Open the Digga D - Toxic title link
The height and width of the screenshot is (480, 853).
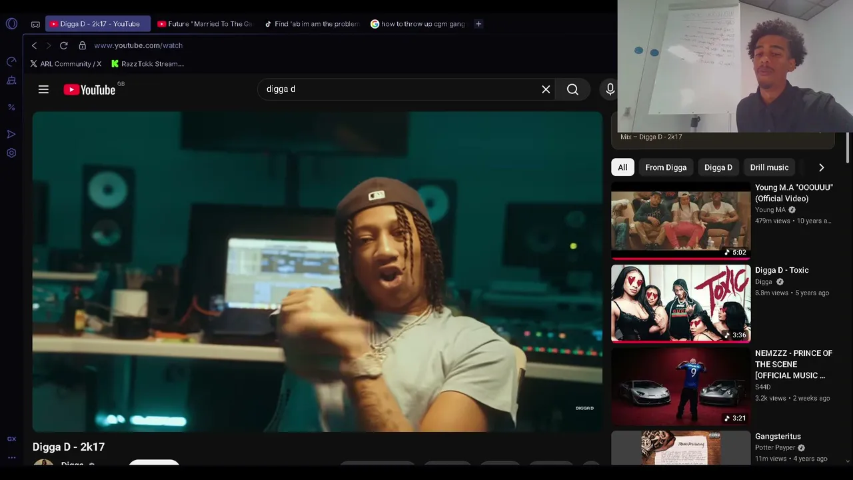point(782,270)
